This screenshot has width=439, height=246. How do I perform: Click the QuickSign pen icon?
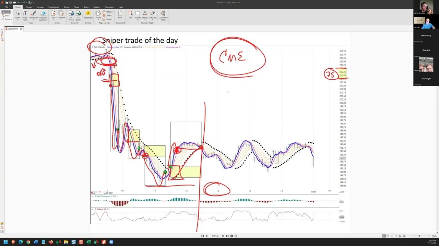33,13
